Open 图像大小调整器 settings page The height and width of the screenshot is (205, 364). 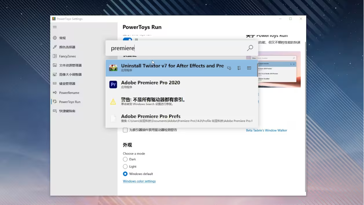(x=70, y=75)
